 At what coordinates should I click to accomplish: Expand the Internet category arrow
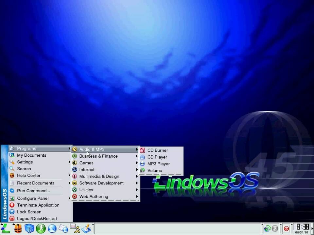[x=137, y=170]
